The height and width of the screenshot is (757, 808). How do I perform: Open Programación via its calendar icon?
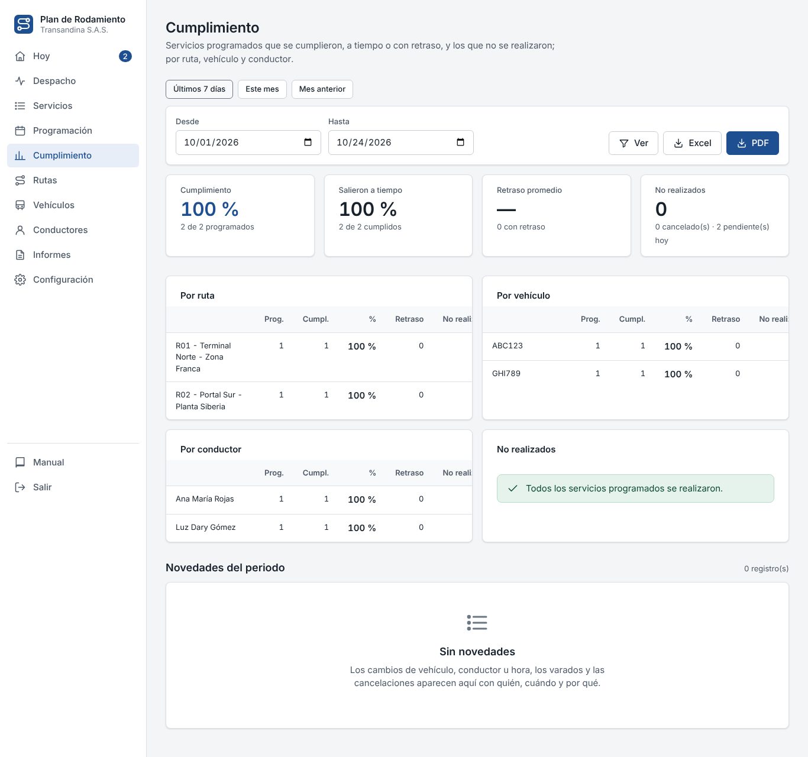(x=20, y=131)
